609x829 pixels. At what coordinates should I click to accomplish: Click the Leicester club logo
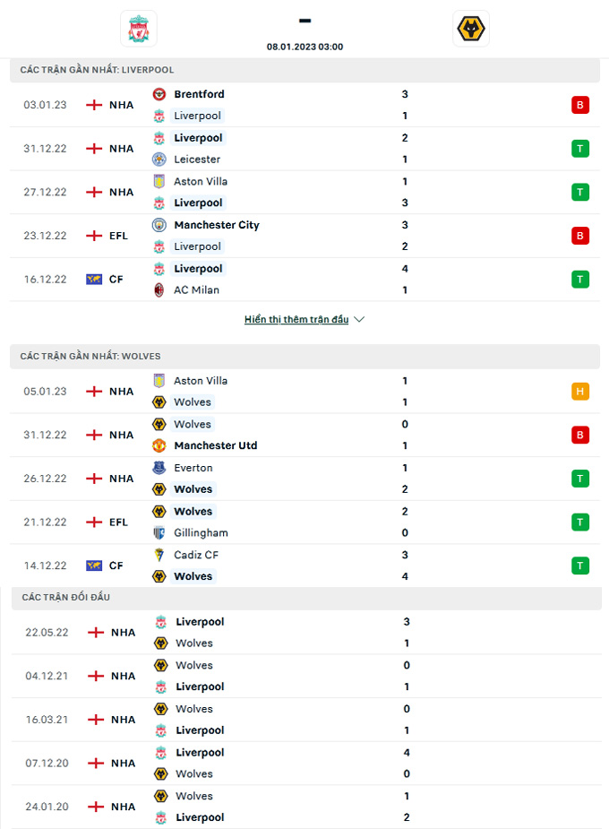point(159,160)
